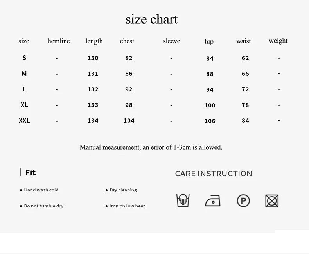Screen dimensions: 309x254
Task: Click the 'Fit' section heading
Action: pos(31,172)
